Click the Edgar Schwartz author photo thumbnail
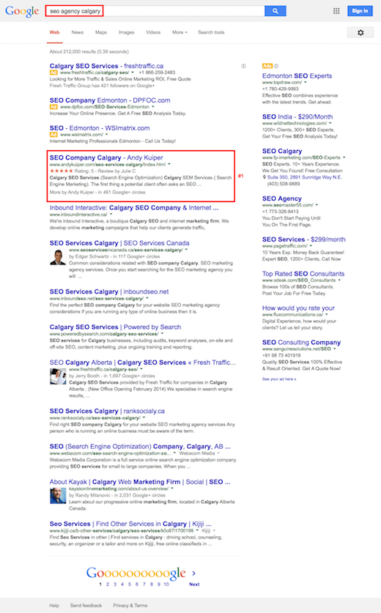 pyautogui.click(x=58, y=257)
